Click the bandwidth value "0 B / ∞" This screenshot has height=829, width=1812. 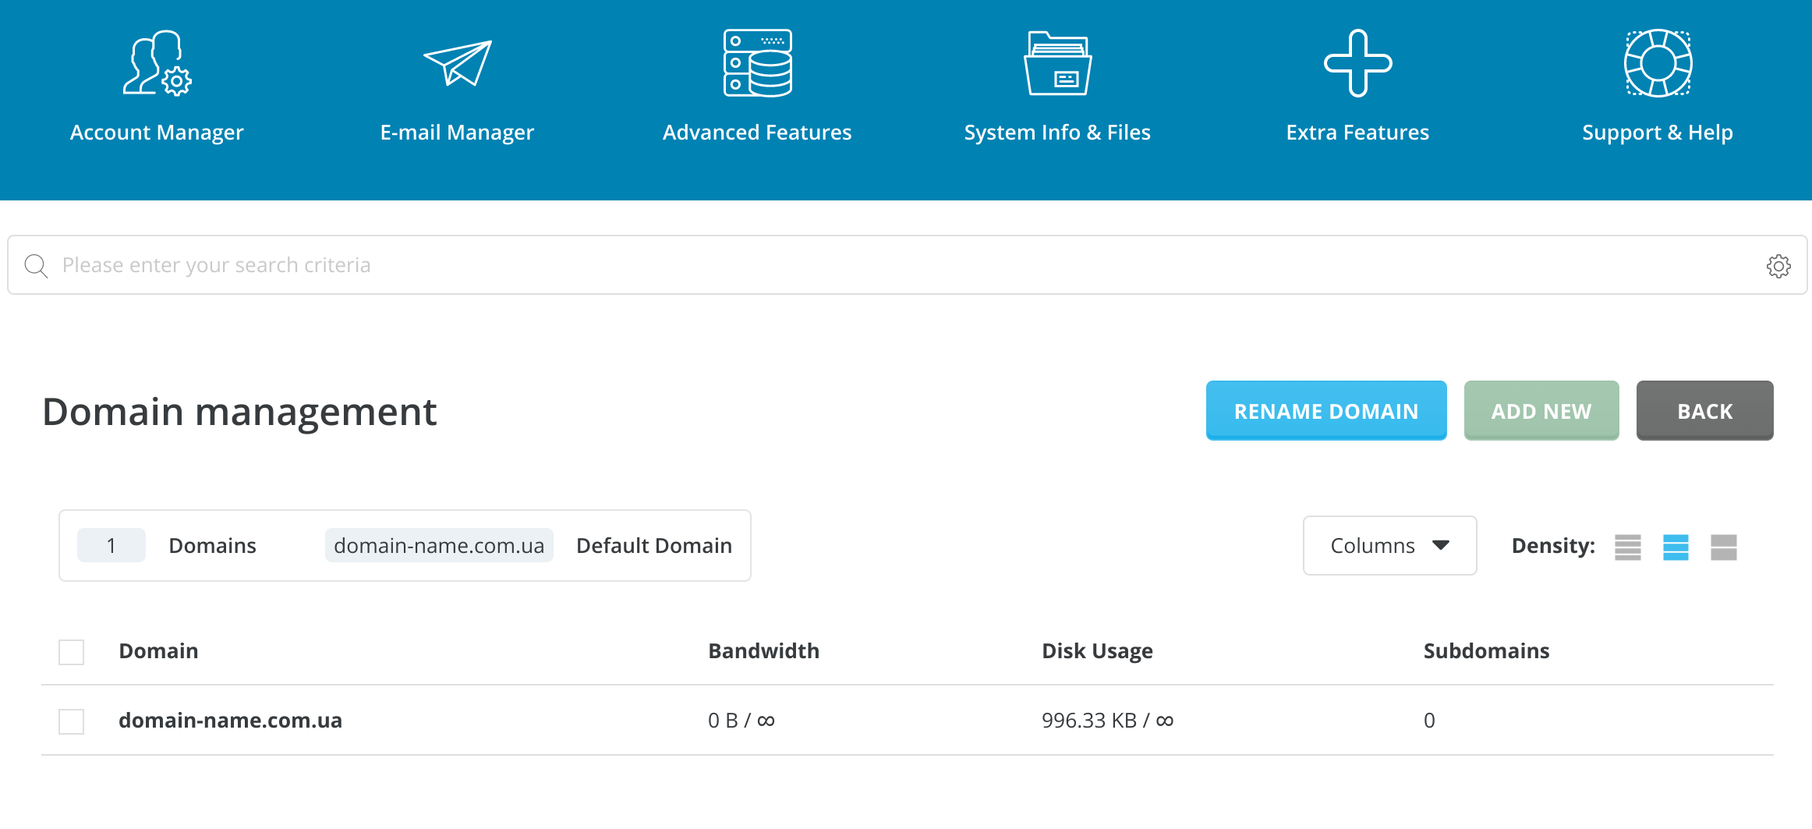tap(741, 721)
